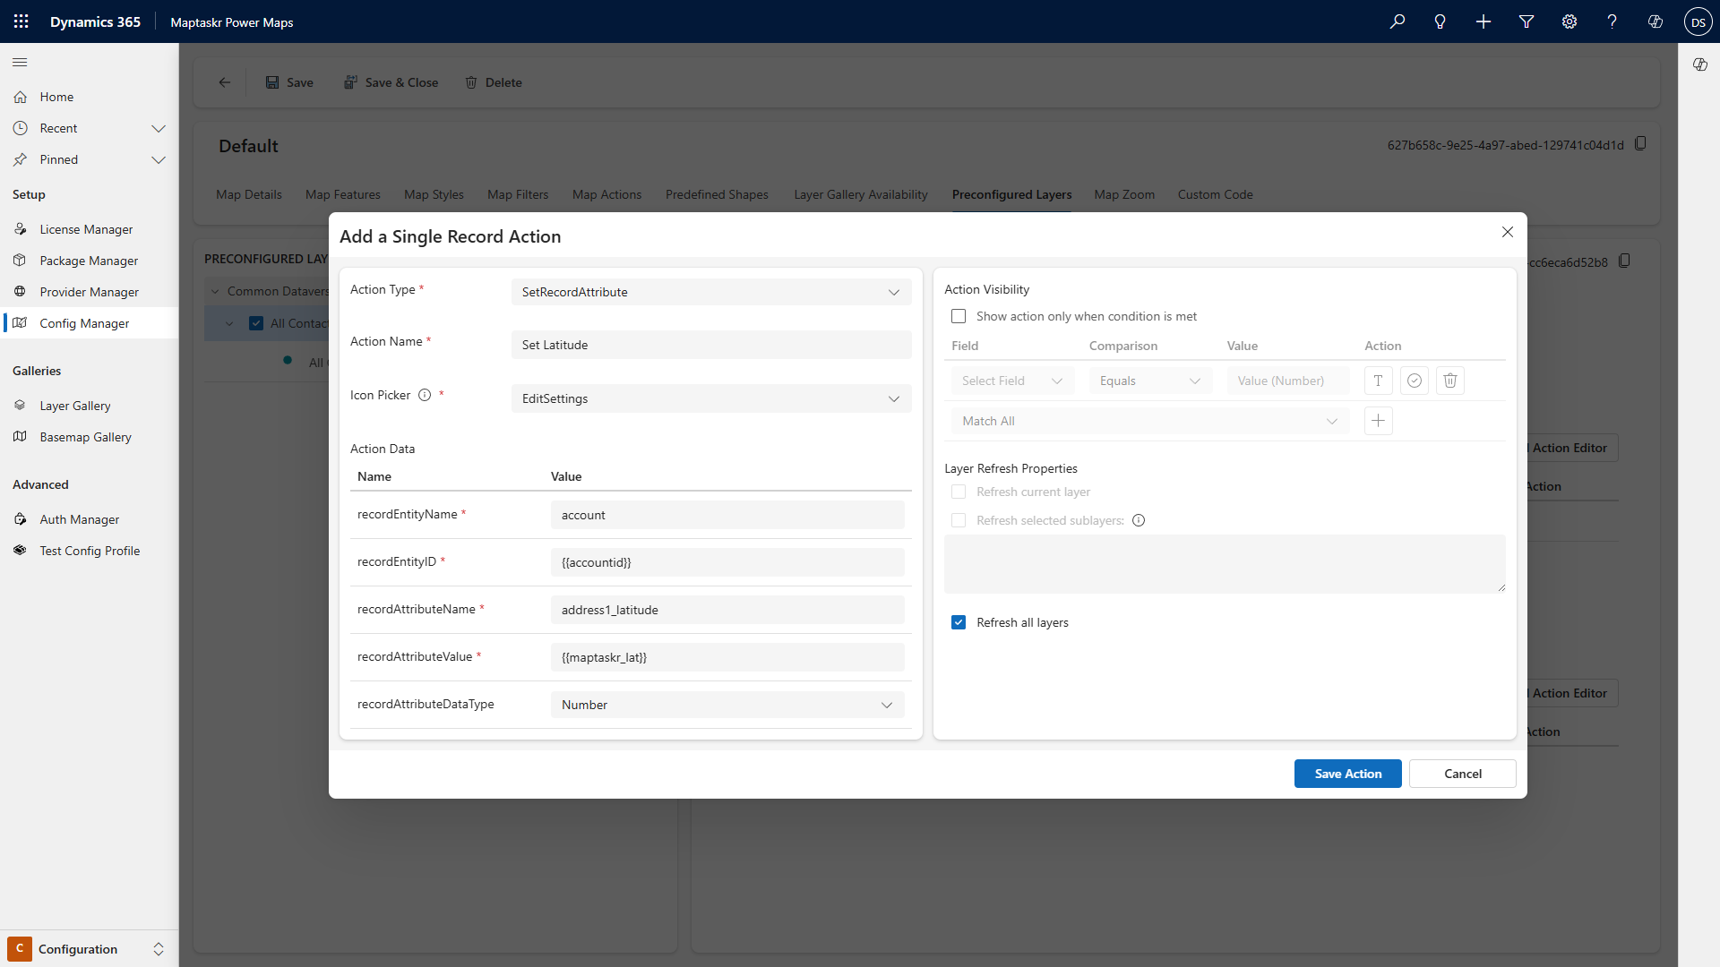Click the delete condition trash icon
The width and height of the screenshot is (1720, 967).
(x=1450, y=381)
